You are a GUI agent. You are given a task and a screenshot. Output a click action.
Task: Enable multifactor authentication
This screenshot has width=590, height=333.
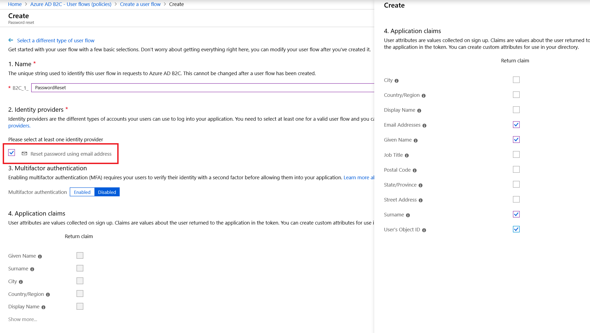coord(82,192)
